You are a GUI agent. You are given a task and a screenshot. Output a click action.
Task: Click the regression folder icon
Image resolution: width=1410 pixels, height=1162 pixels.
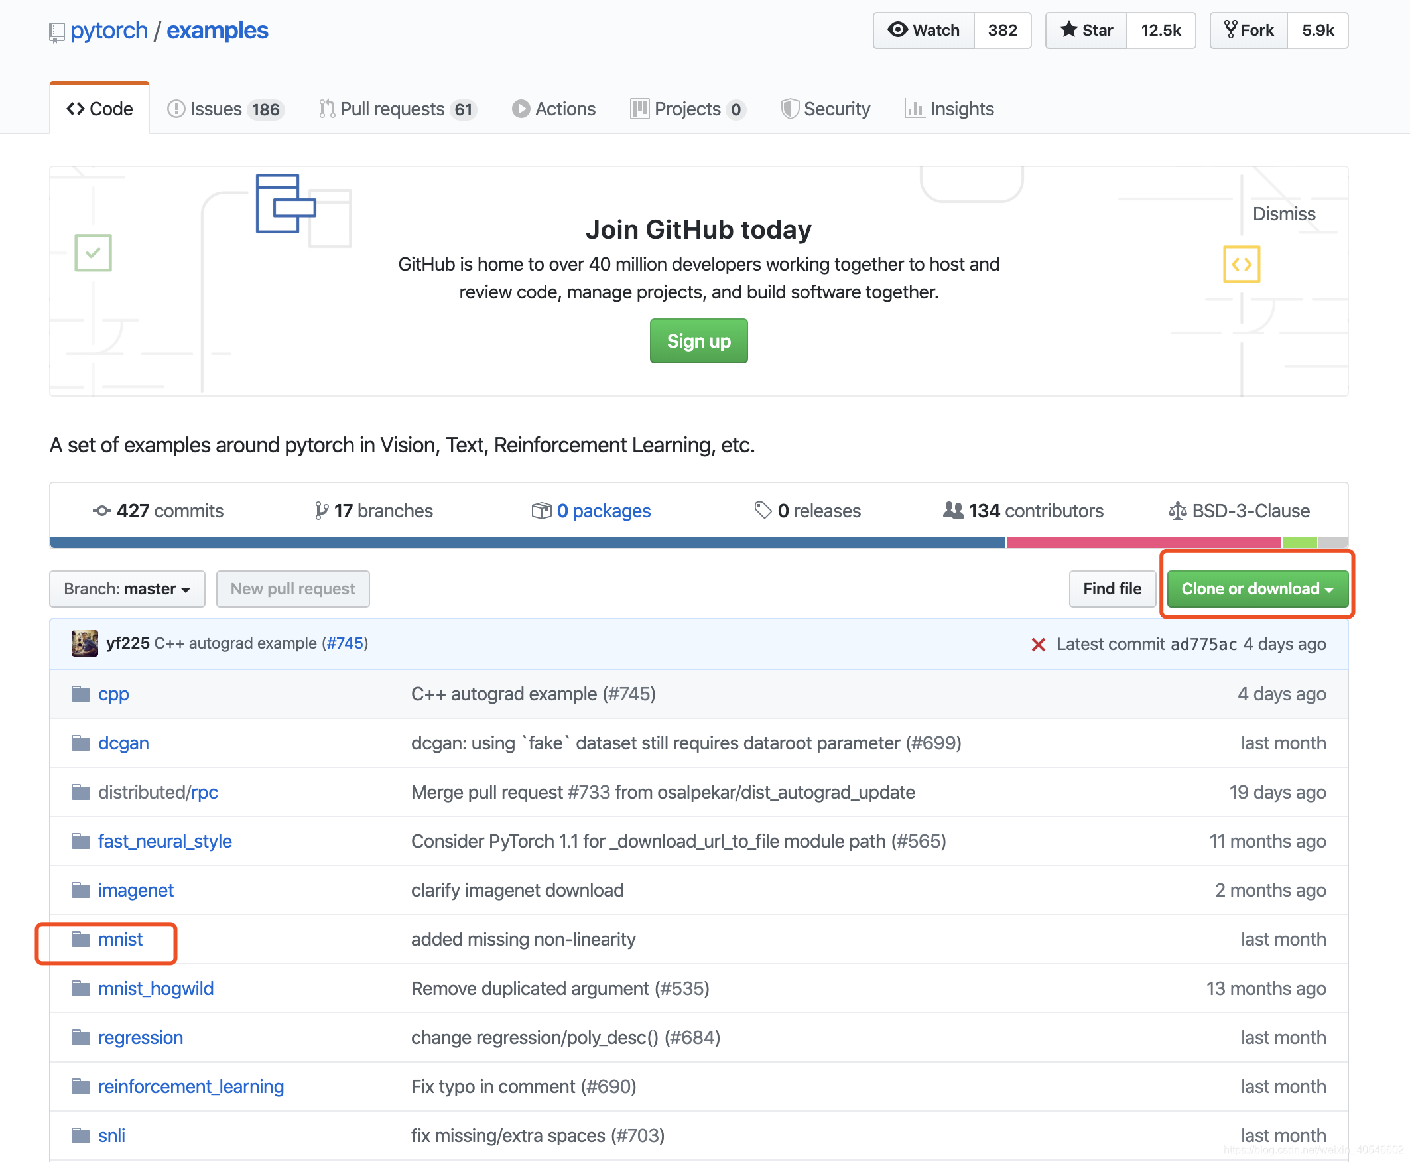coord(81,1037)
